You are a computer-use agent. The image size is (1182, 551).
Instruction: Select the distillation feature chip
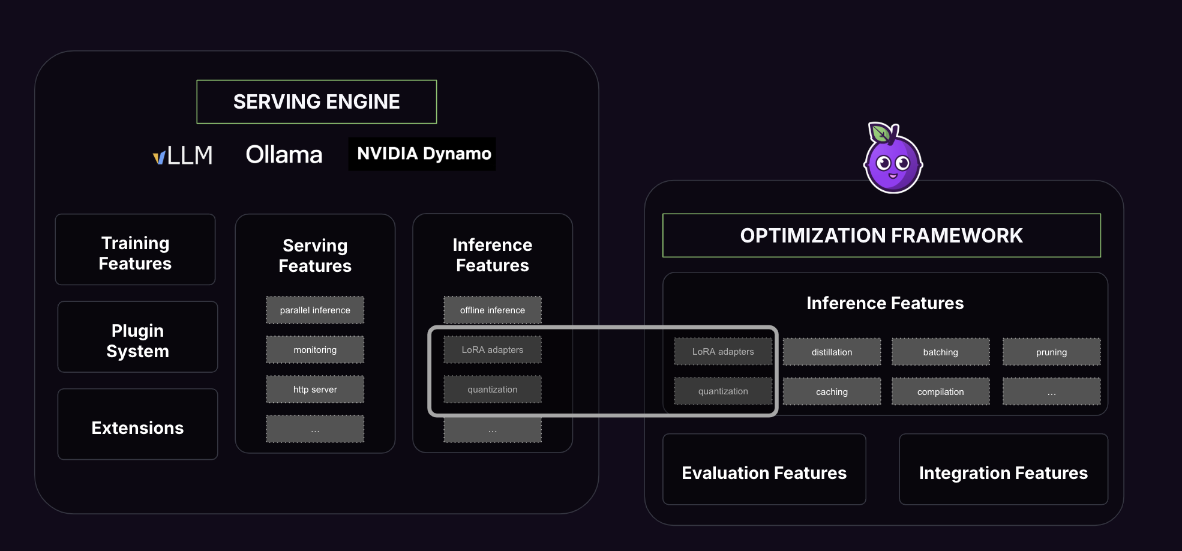coord(832,352)
